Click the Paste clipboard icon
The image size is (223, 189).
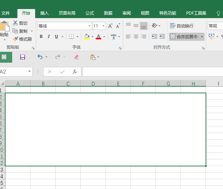pyautogui.click(x=5, y=26)
